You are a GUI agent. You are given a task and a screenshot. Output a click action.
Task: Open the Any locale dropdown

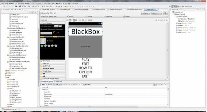coord(145,13)
